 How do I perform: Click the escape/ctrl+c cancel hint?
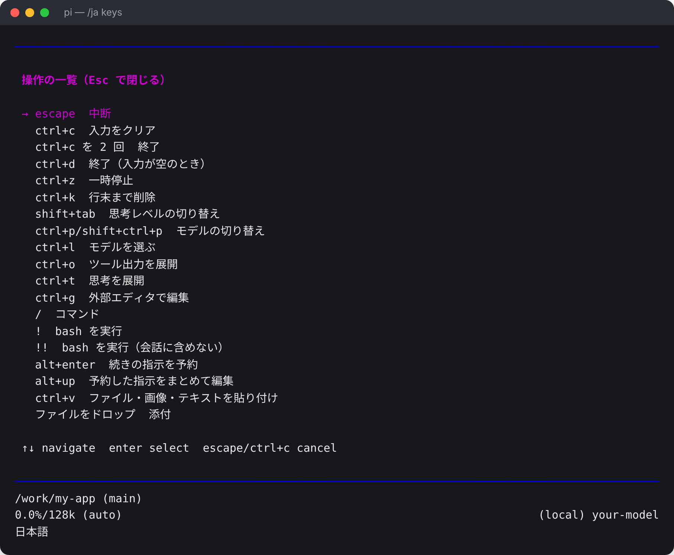coord(270,448)
